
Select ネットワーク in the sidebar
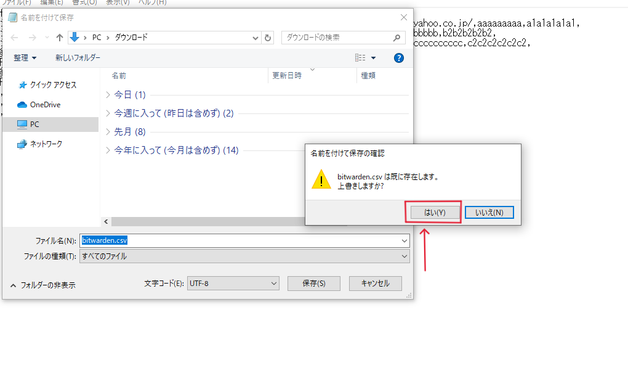(x=46, y=144)
